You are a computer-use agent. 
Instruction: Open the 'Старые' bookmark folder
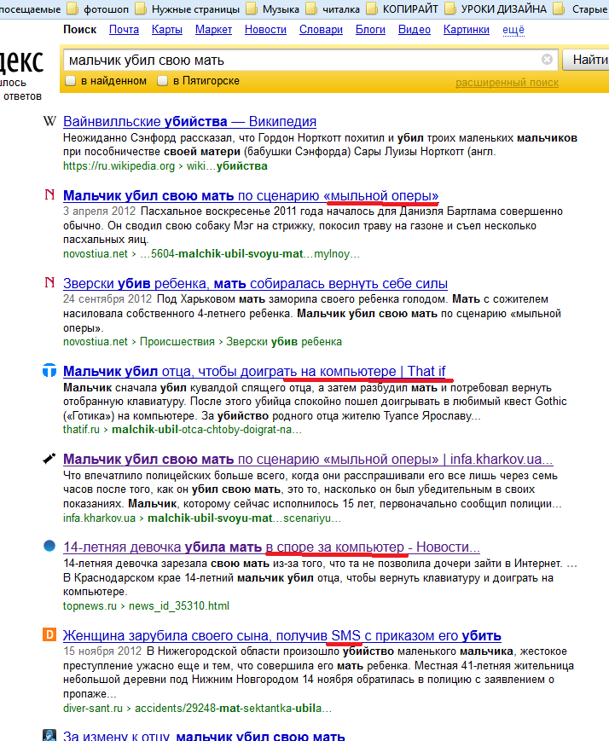[x=581, y=9]
